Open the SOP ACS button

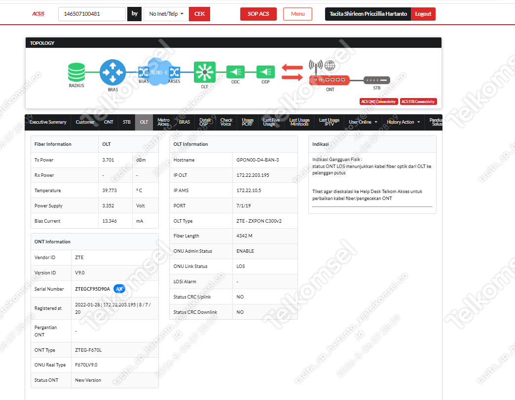[x=258, y=14]
